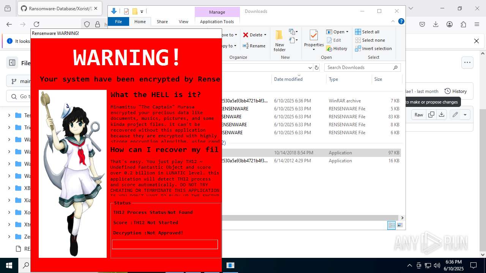Copy raw file contents on GitHub
Image resolution: width=486 pixels, height=273 pixels.
(431, 115)
